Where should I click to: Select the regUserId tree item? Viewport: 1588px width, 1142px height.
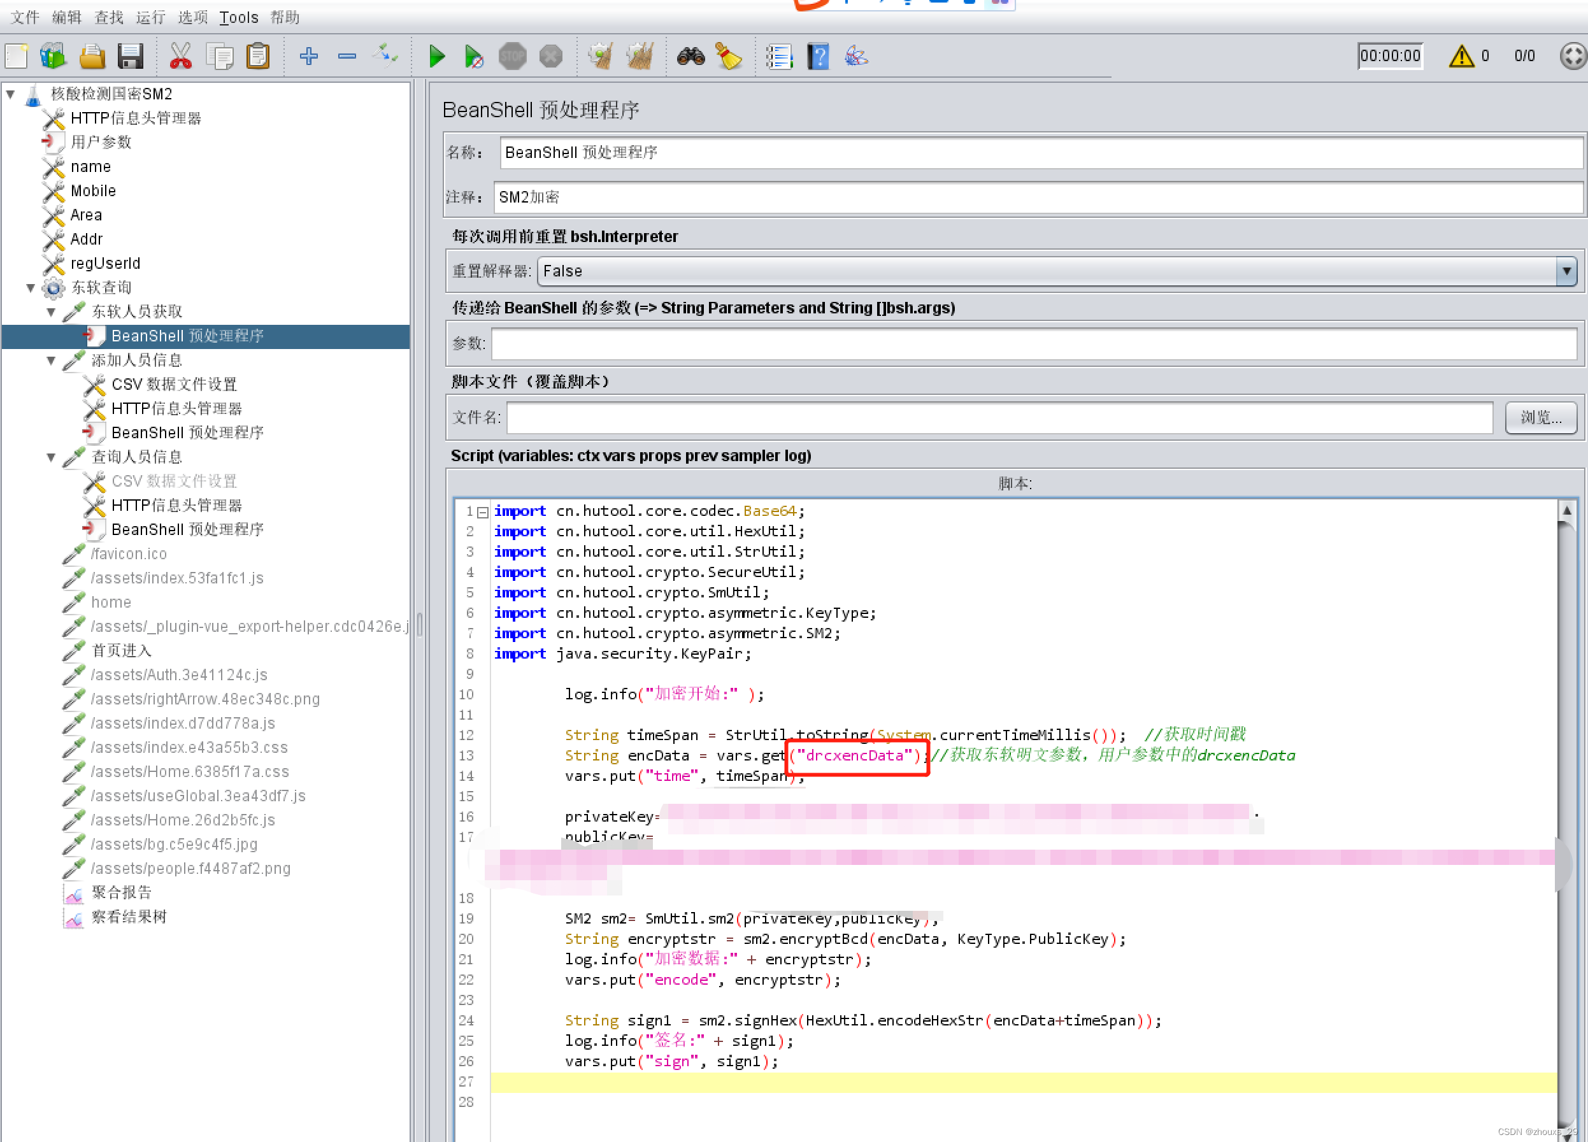[x=105, y=263]
